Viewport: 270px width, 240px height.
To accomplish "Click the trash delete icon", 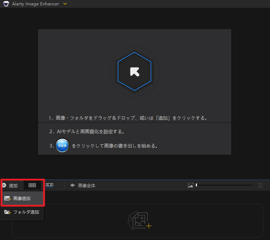I will point(260,185).
